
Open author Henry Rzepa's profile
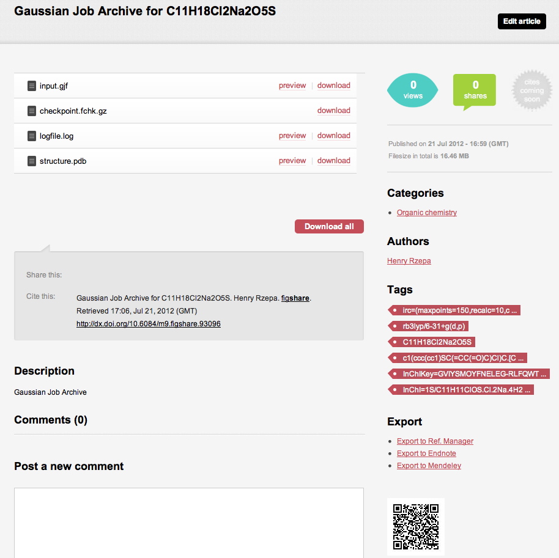pos(409,261)
